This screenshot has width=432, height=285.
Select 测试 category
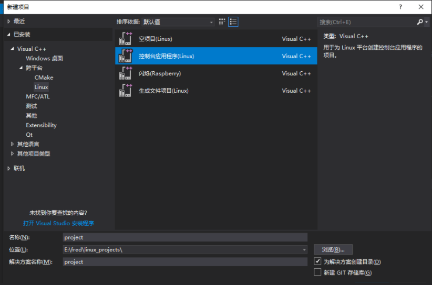tap(32, 106)
